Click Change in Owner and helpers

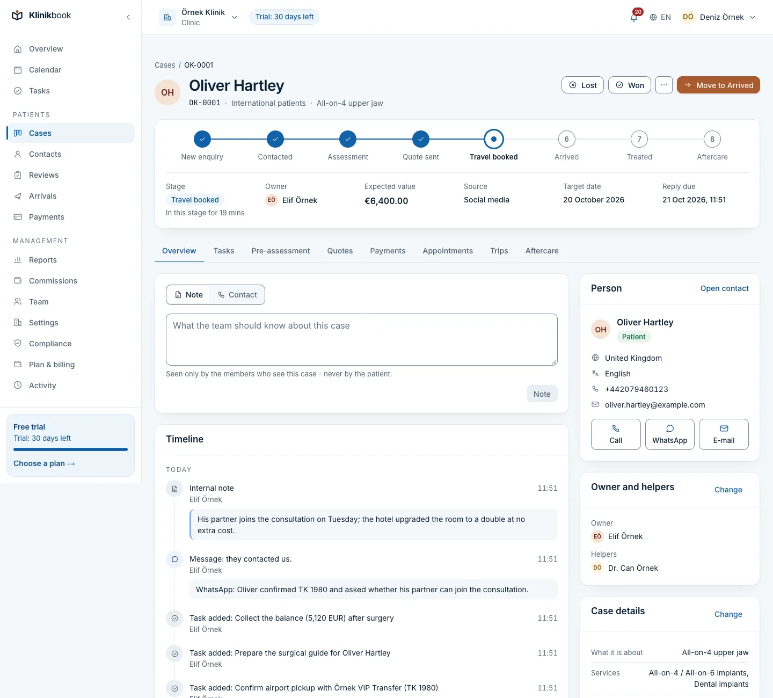(728, 490)
